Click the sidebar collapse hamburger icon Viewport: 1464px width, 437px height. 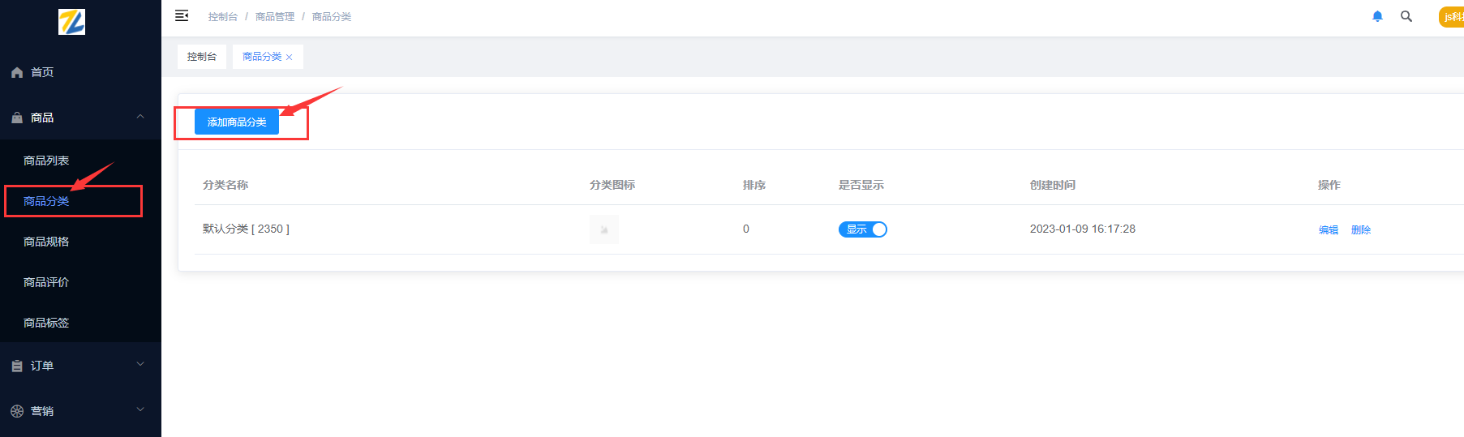[182, 16]
